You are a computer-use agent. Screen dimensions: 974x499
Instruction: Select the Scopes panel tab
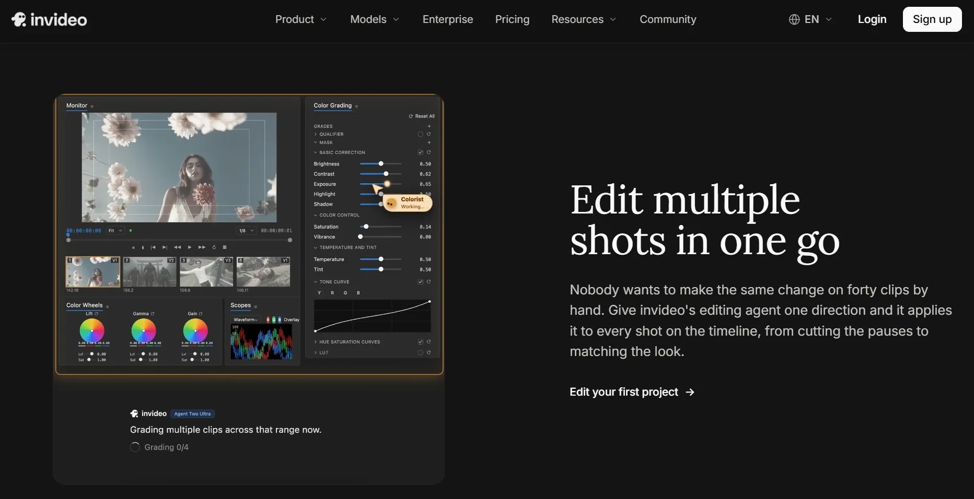[x=240, y=305]
